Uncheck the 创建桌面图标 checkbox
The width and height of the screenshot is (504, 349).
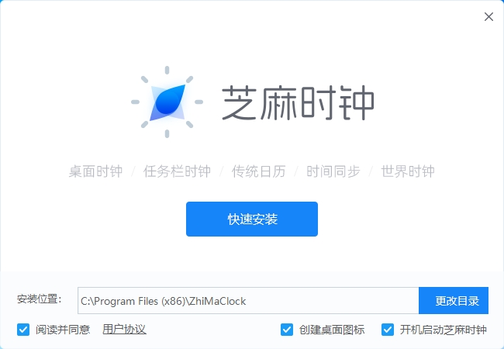coord(287,330)
